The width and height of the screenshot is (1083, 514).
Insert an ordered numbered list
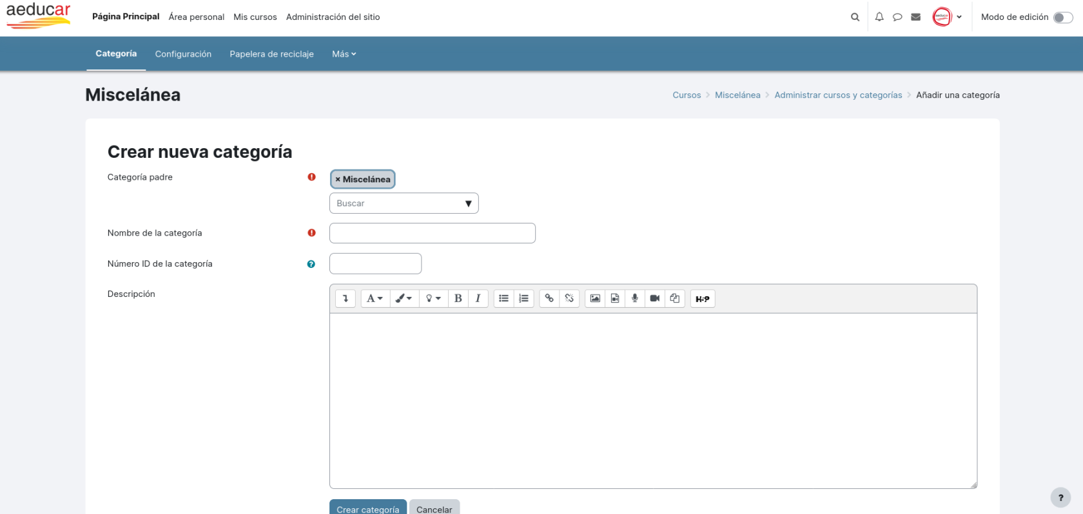[x=524, y=298]
